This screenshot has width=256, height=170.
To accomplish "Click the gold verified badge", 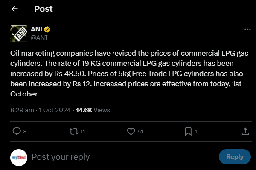I will click(x=47, y=29).
